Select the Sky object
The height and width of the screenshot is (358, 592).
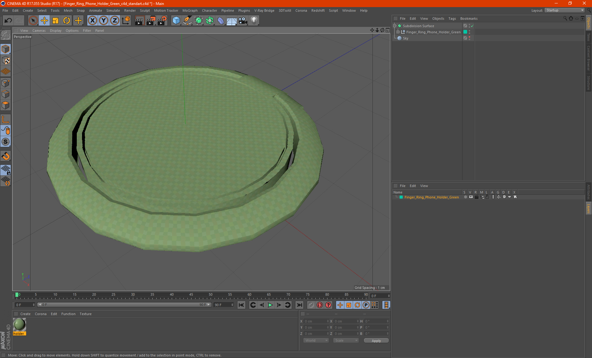405,38
